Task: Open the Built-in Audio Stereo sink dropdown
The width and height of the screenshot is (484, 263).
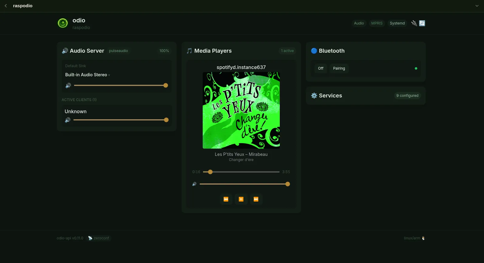Action: coord(88,75)
